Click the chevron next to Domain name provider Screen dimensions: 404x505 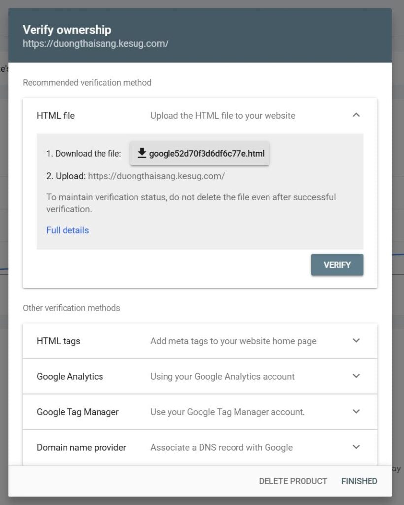(356, 447)
